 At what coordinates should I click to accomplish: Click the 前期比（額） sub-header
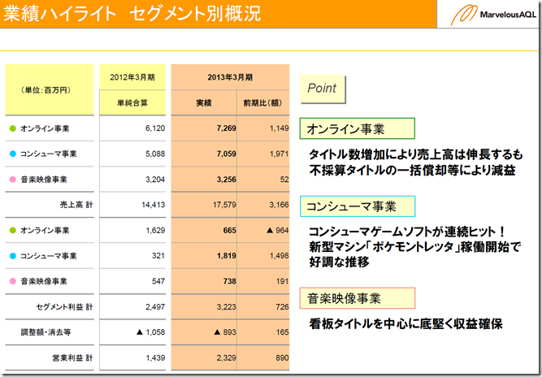263,102
